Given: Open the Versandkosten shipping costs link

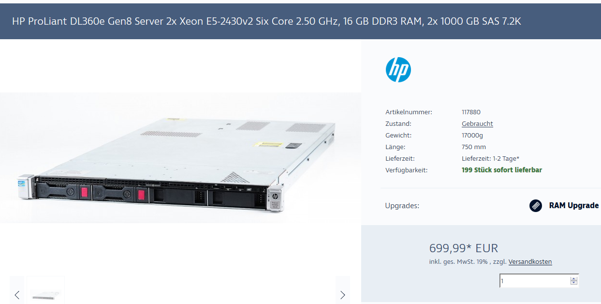Looking at the screenshot, I should [530, 261].
